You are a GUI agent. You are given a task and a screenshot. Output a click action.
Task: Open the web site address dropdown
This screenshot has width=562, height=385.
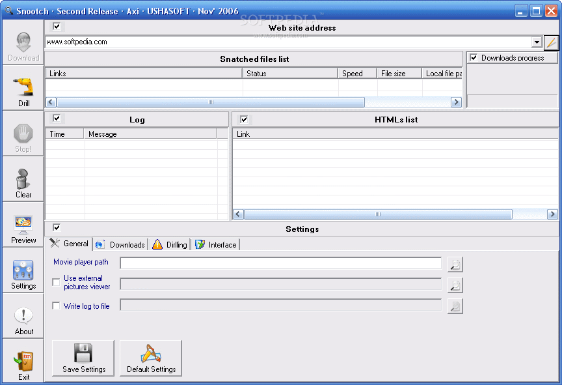pos(537,42)
